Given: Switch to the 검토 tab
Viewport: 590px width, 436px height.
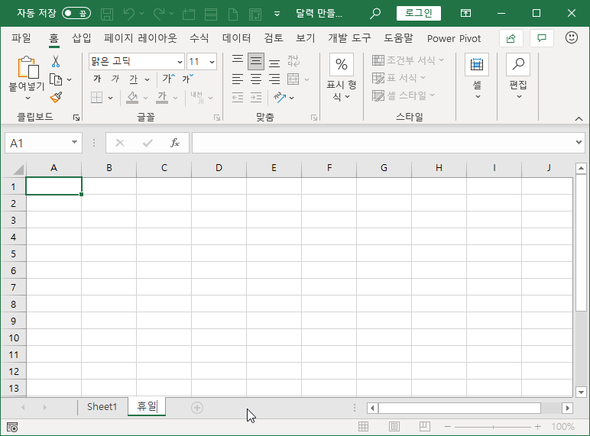Looking at the screenshot, I should [x=273, y=38].
